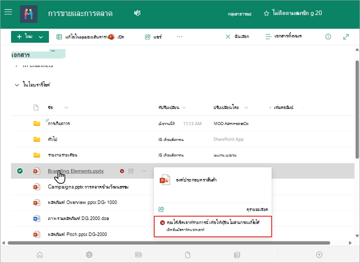Viewport: 360px width, 263px height.
Task: Click share icon in Branding Elements row
Action: coord(131,171)
